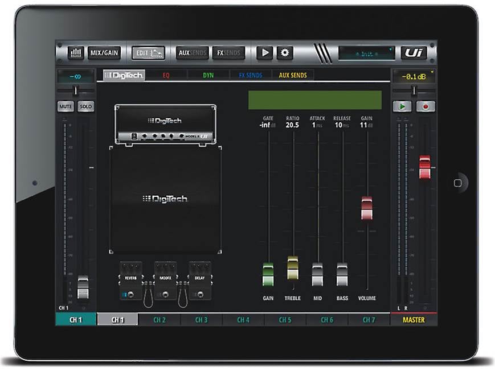This screenshot has height=371, width=495.
Task: Switch to the EQ tab
Action: point(165,75)
